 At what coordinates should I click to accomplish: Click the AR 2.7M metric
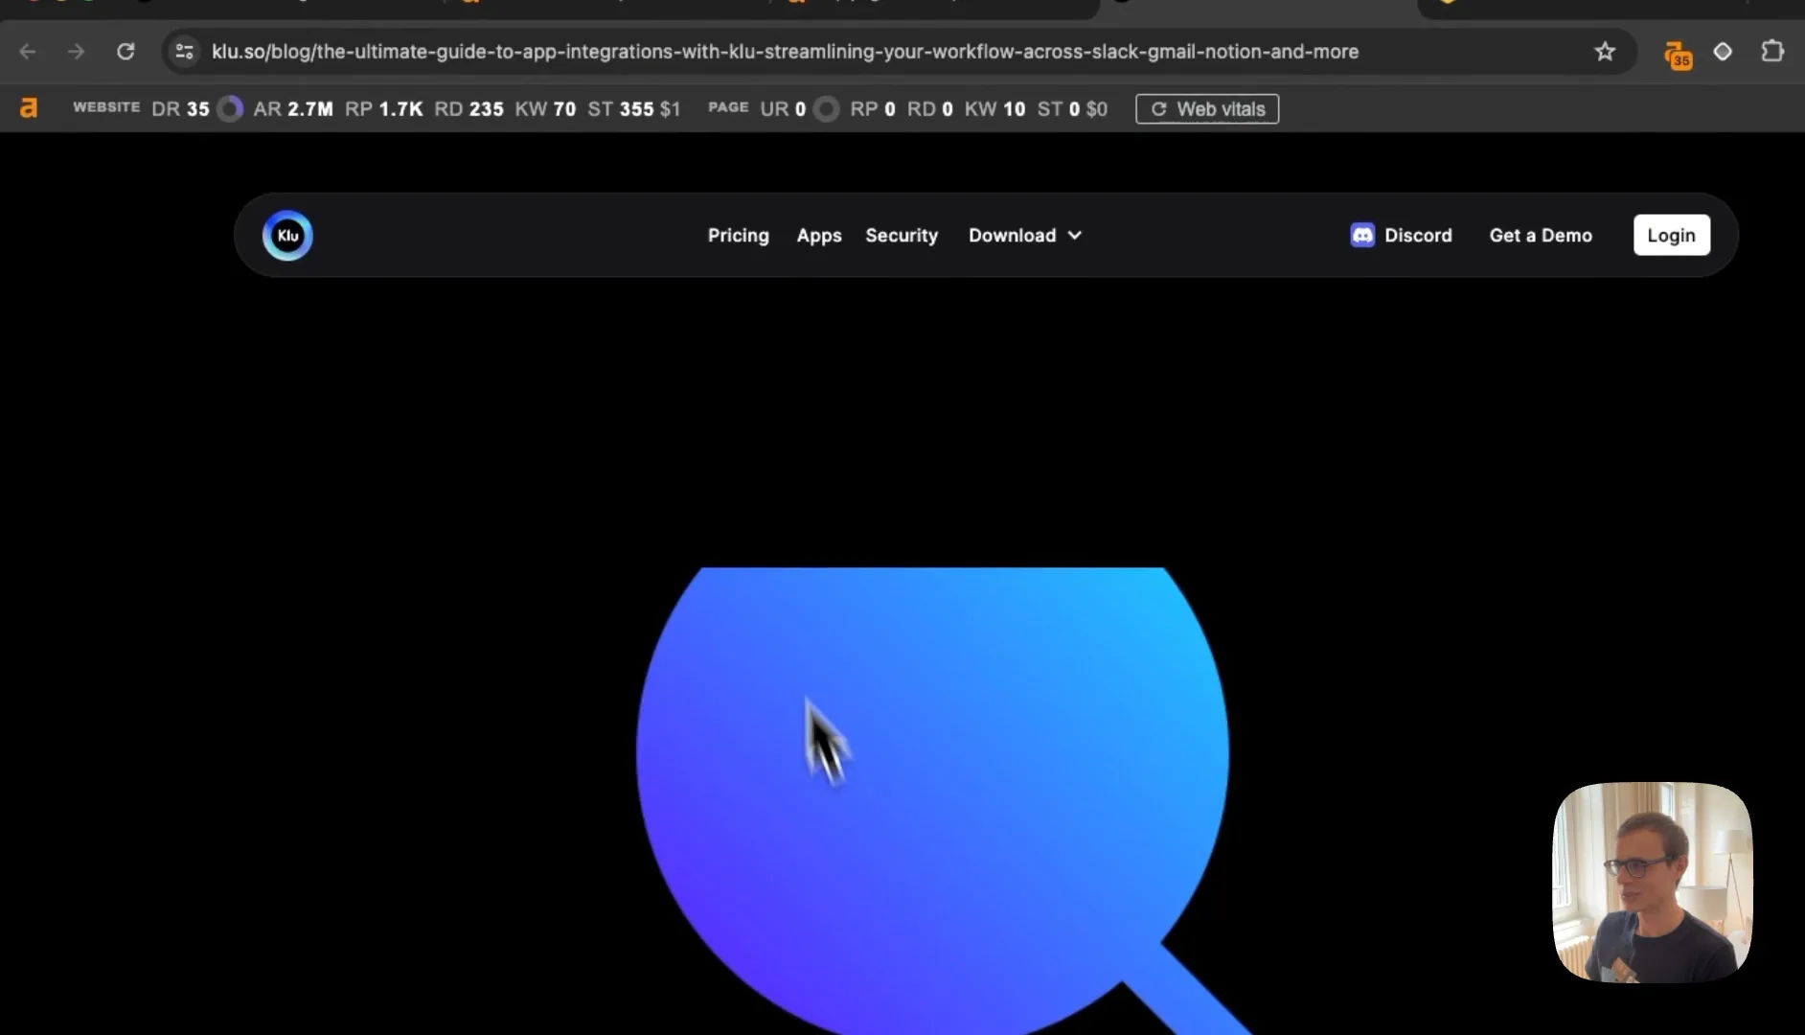(293, 109)
